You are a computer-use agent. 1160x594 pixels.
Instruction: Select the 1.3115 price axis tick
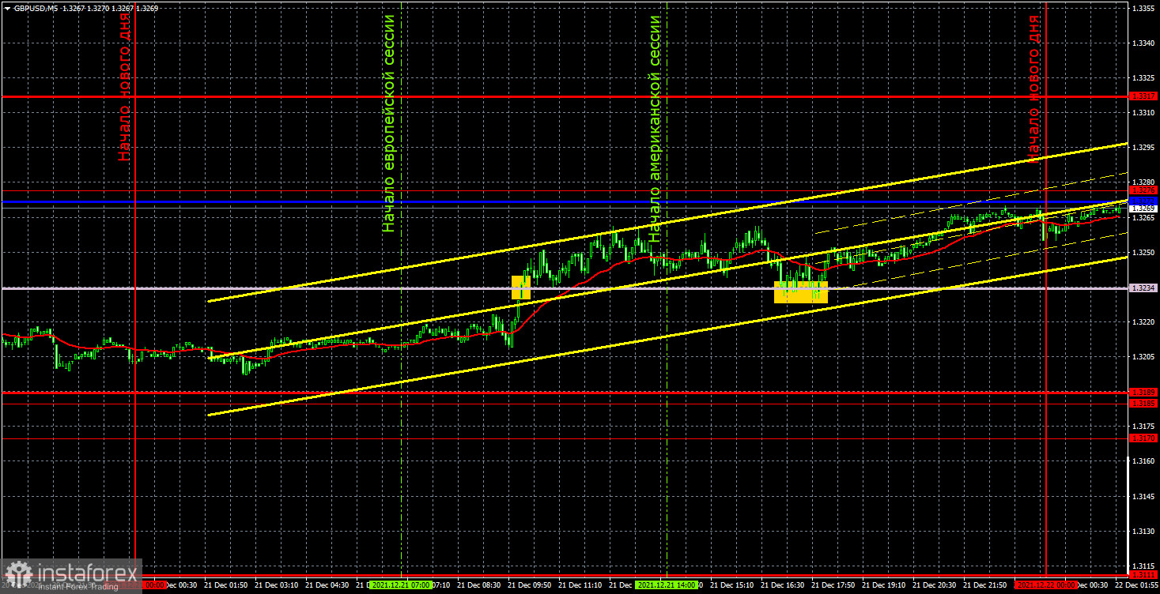[1143, 566]
